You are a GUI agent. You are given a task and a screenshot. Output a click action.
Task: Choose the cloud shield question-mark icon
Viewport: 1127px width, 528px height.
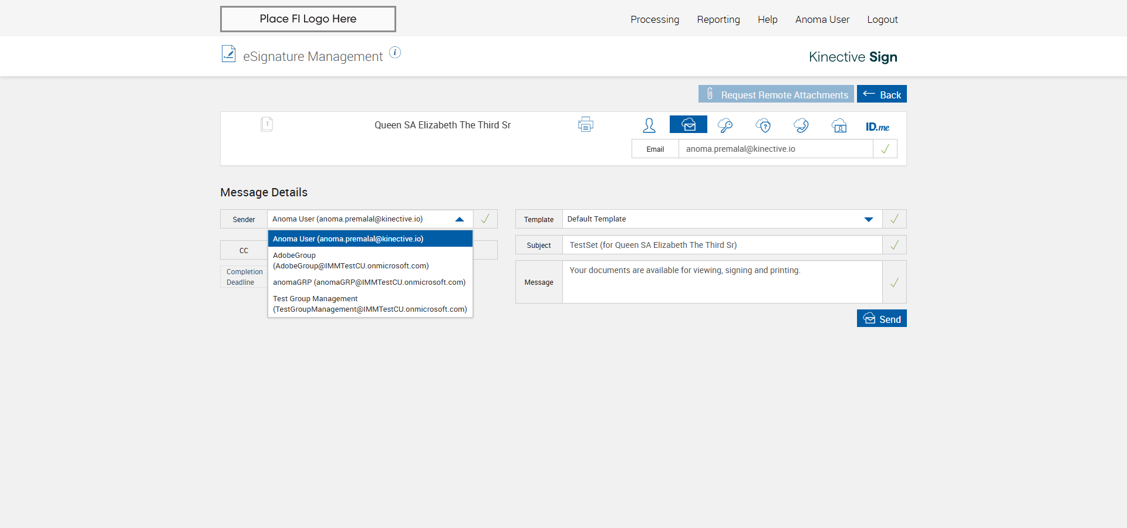[x=763, y=125]
